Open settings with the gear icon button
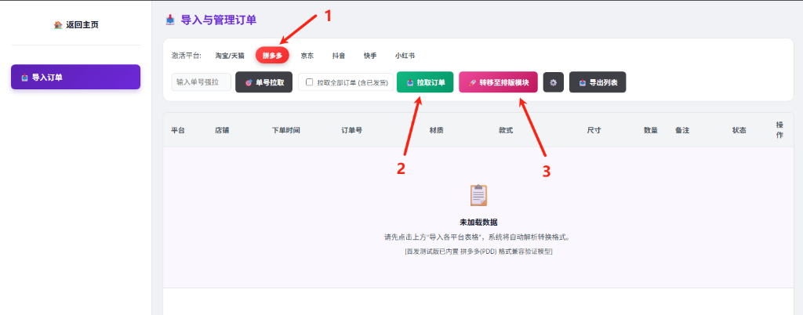The image size is (803, 315). pos(554,81)
